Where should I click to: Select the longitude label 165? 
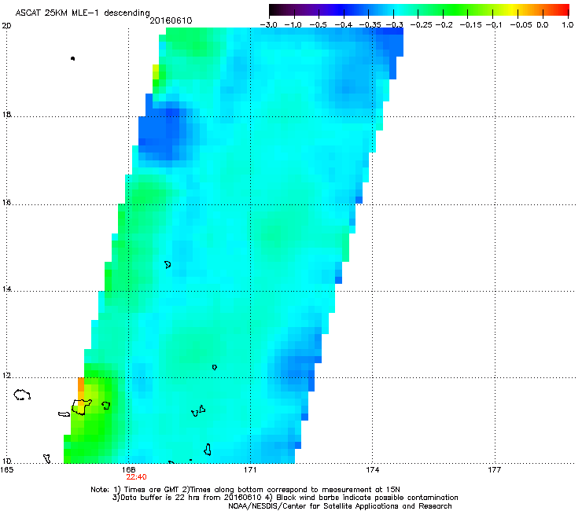tap(6, 470)
